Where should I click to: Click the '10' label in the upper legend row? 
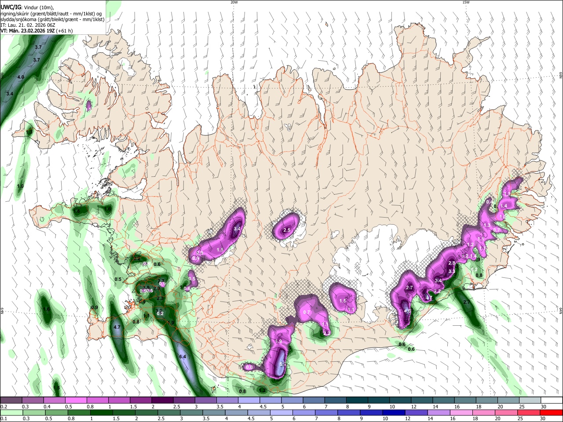391,407
